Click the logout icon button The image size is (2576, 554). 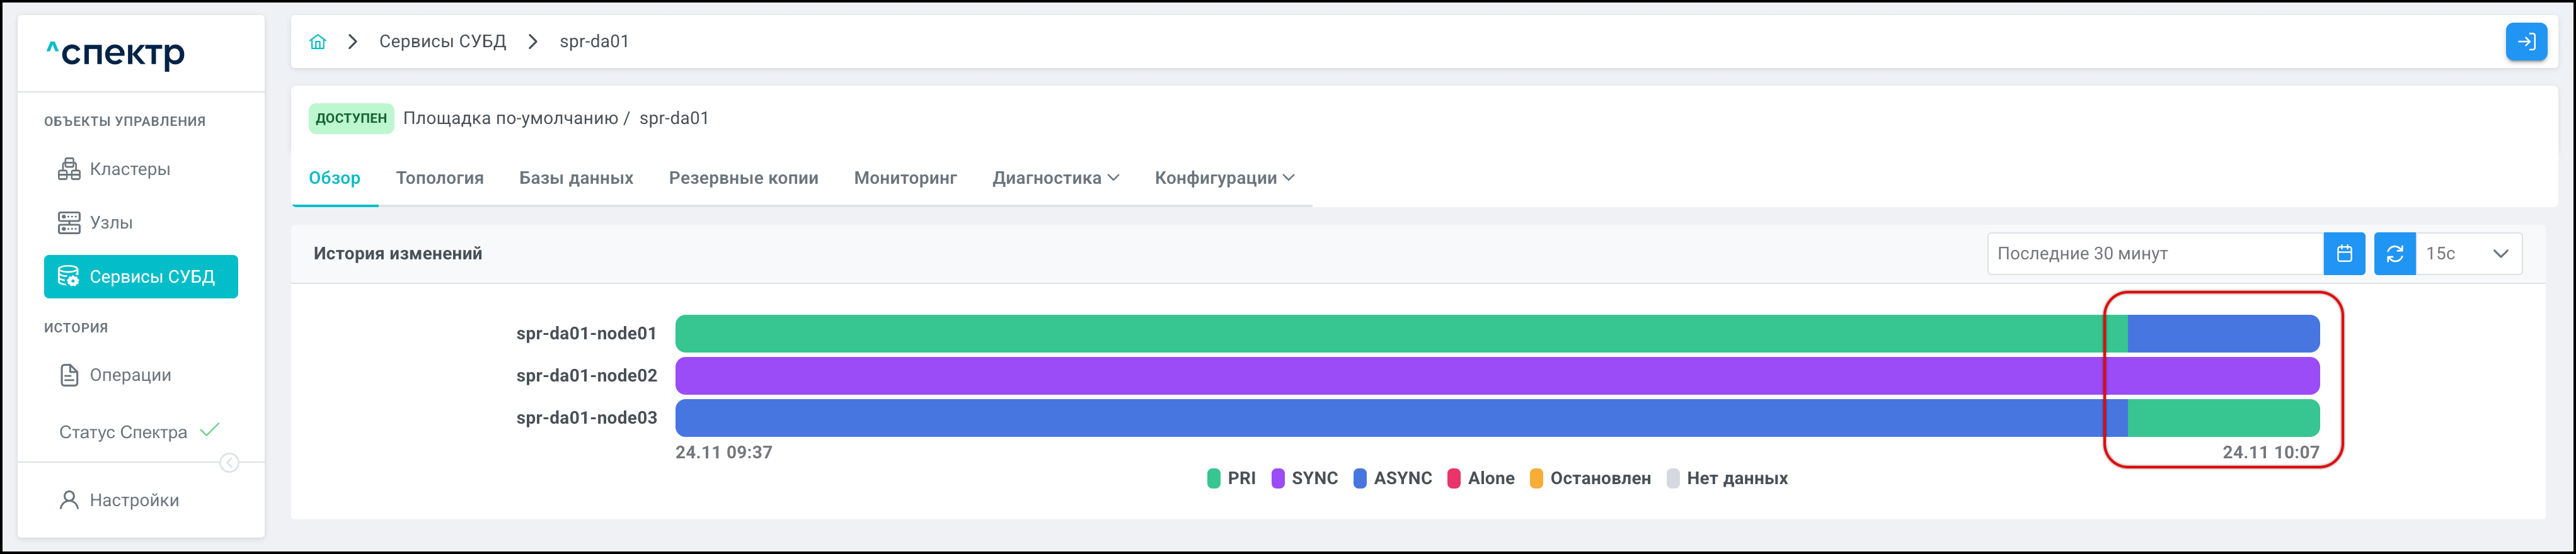(x=2525, y=42)
